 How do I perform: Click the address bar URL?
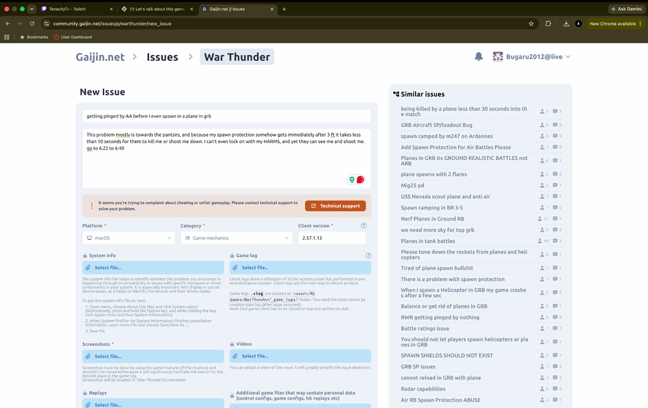pyautogui.click(x=112, y=23)
